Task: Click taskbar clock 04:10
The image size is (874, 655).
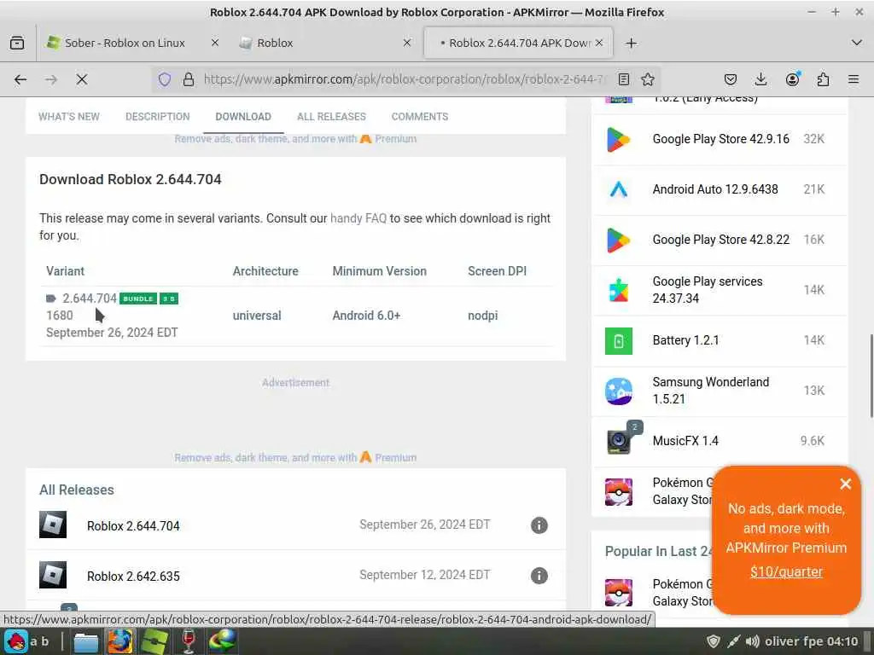Action: click(x=842, y=641)
